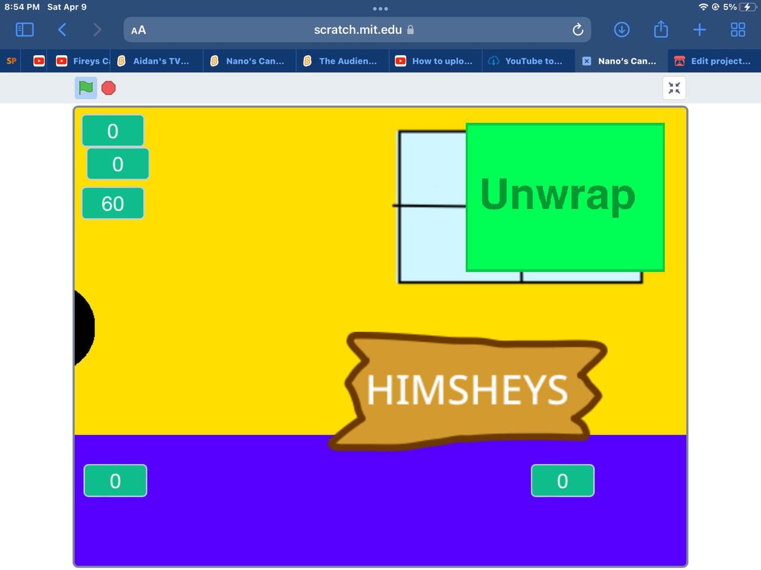Click the topmost 0 variable monitor

113,131
